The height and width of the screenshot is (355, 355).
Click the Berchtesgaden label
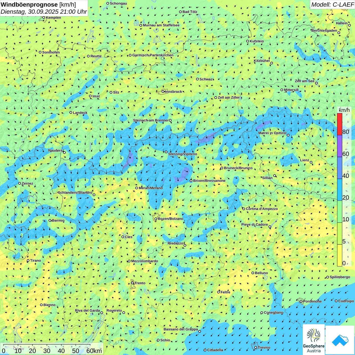(324, 30)
